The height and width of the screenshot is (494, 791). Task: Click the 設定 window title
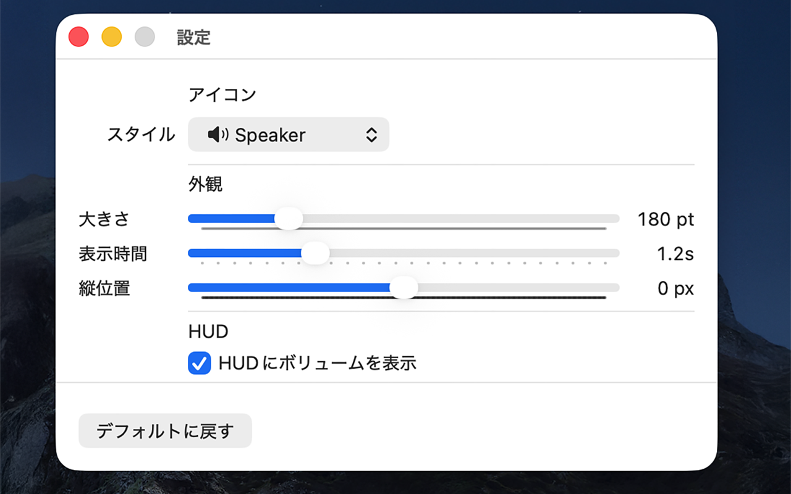(x=194, y=38)
